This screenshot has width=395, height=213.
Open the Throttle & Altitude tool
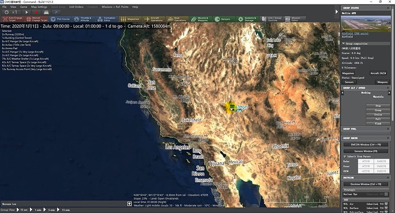coord(82,19)
